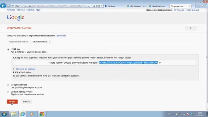Select the Domain name provider radio option

(8, 92)
